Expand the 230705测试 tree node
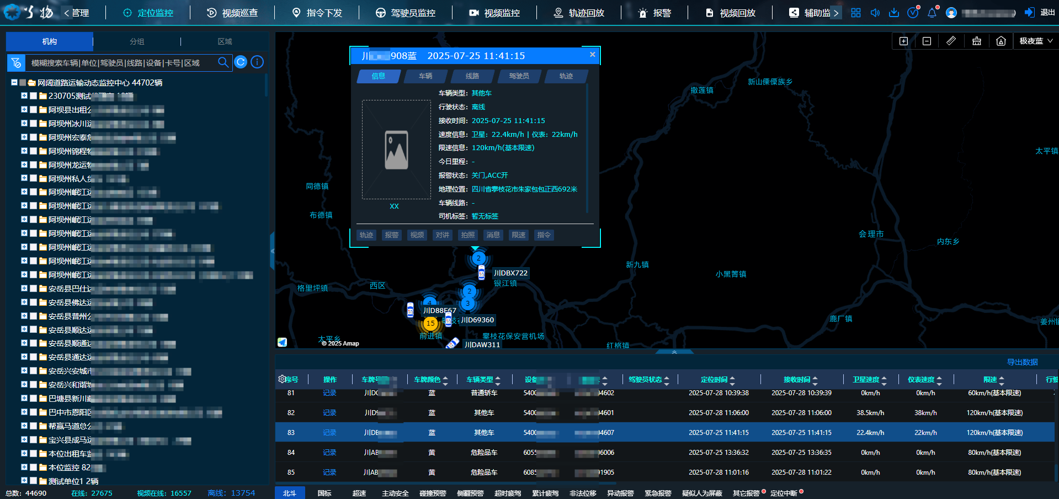The width and height of the screenshot is (1059, 499). [24, 95]
